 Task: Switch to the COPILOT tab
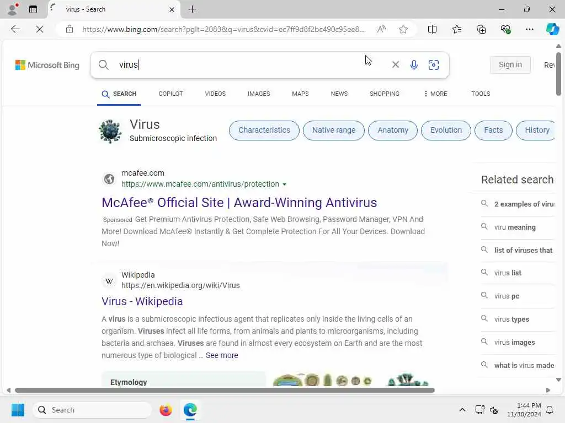click(171, 94)
